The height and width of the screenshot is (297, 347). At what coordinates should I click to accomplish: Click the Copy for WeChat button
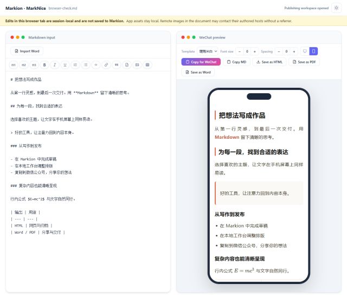click(x=201, y=62)
